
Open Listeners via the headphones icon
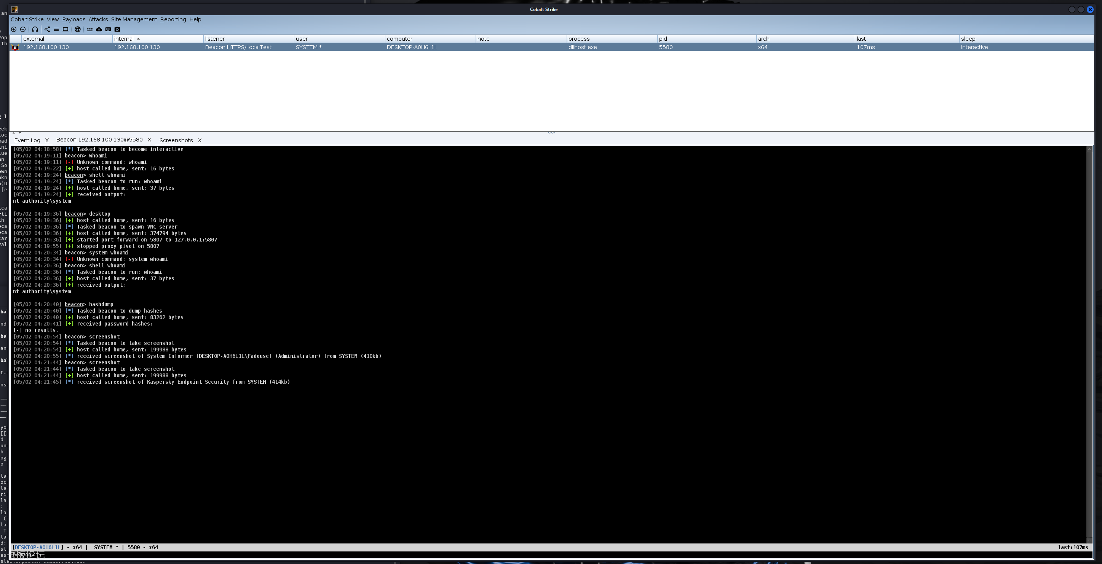click(35, 30)
